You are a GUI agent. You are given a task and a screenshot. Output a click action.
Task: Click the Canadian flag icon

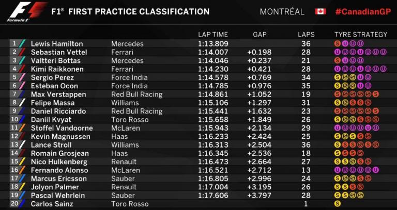coord(320,11)
